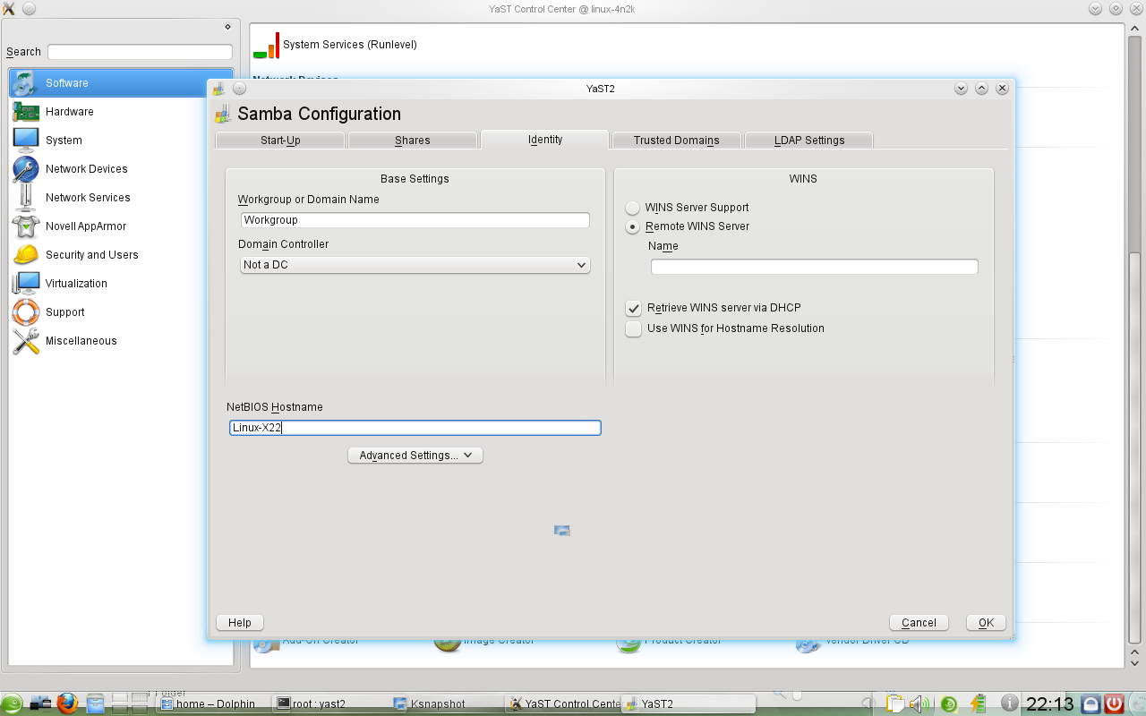Open the Hardware category icon
Image resolution: width=1146 pixels, height=716 pixels.
pyautogui.click(x=25, y=112)
